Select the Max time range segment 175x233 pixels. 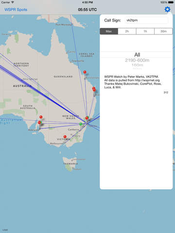[x=109, y=31]
